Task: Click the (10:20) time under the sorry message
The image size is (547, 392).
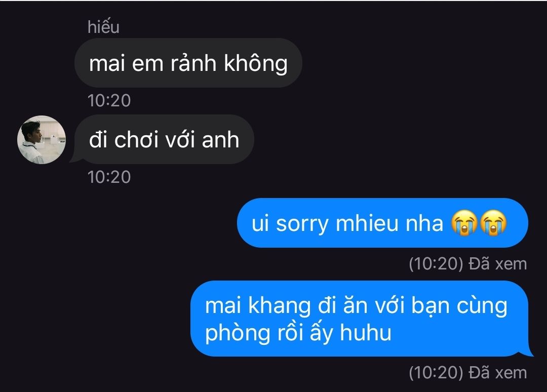Action: pos(436,264)
